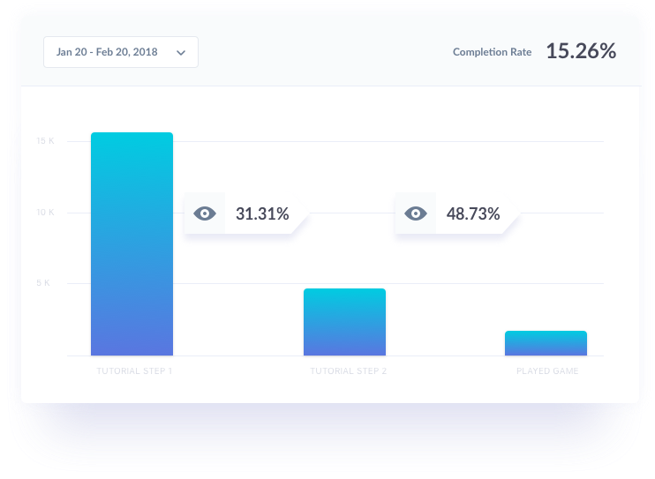This screenshot has height=479, width=655.
Task: Click the folded corner of the 48.73% tag
Action: click(x=512, y=226)
